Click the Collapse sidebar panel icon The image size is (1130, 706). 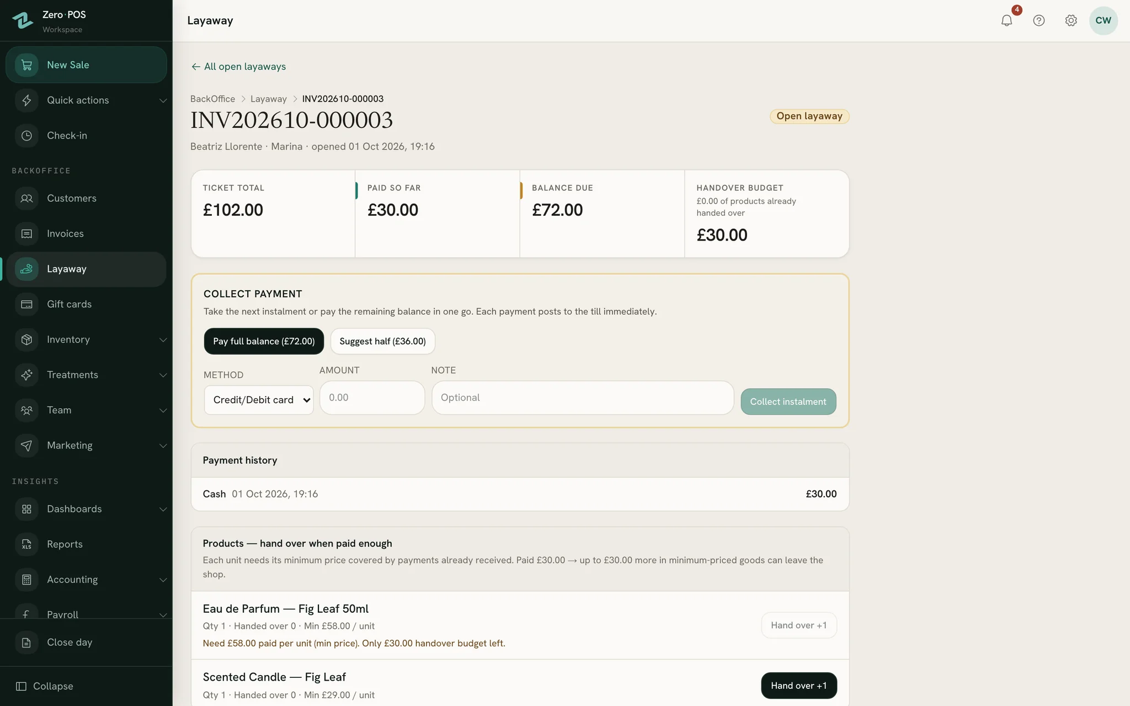[21, 686]
